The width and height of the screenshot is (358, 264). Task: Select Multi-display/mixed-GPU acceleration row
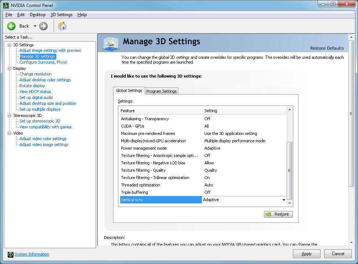pyautogui.click(x=203, y=141)
